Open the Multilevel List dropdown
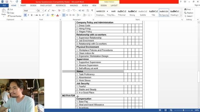This screenshot has width=200, height=112. 76,11
